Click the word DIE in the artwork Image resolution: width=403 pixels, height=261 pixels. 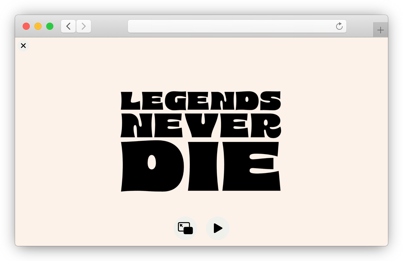pos(201,166)
